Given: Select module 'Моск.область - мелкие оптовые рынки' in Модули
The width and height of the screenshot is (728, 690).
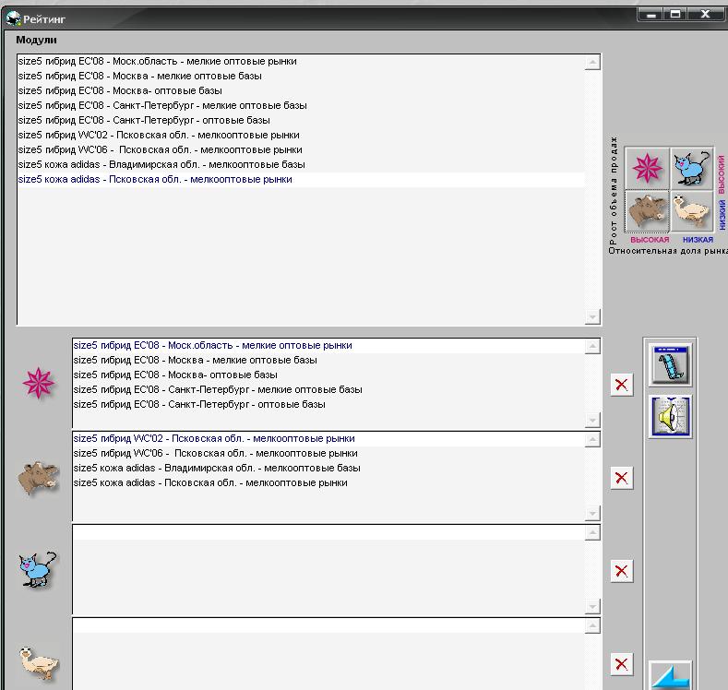Looking at the screenshot, I should coord(301,61).
